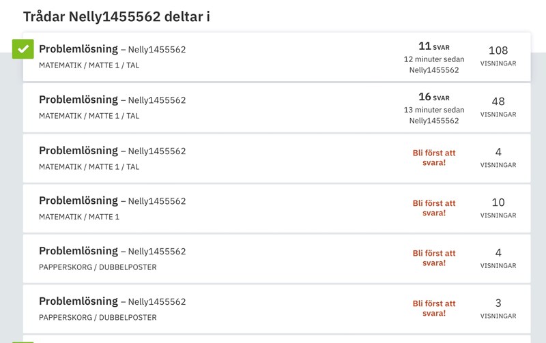546x343 pixels.
Task: Click the green solved checkmark icon
Action: pyautogui.click(x=23, y=49)
